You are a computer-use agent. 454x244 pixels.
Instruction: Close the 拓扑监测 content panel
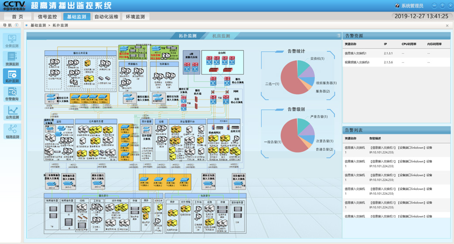pos(447,26)
